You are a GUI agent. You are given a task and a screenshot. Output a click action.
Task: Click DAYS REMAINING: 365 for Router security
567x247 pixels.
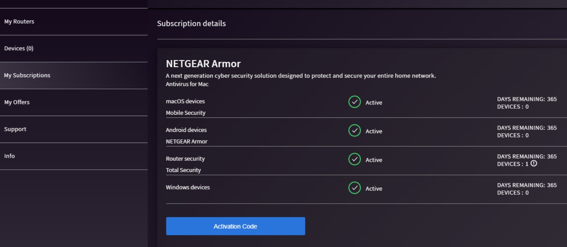(527, 156)
